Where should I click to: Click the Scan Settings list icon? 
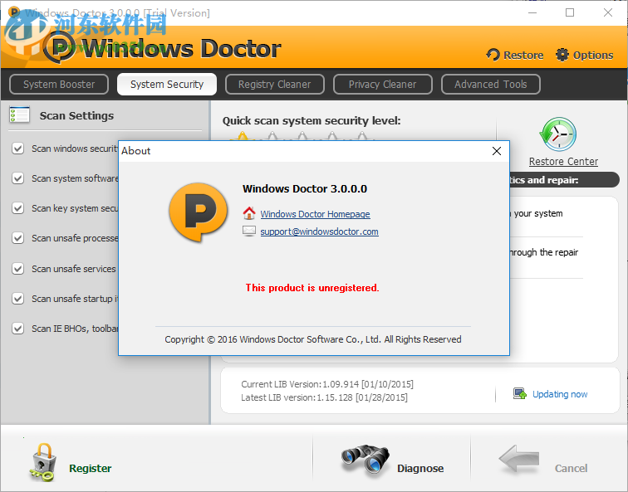pyautogui.click(x=19, y=114)
